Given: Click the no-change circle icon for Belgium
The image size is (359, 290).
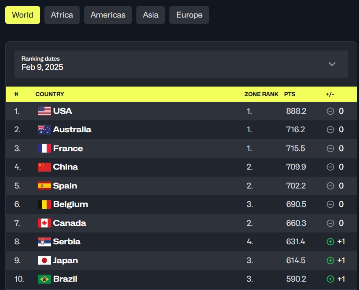Looking at the screenshot, I should (x=330, y=204).
